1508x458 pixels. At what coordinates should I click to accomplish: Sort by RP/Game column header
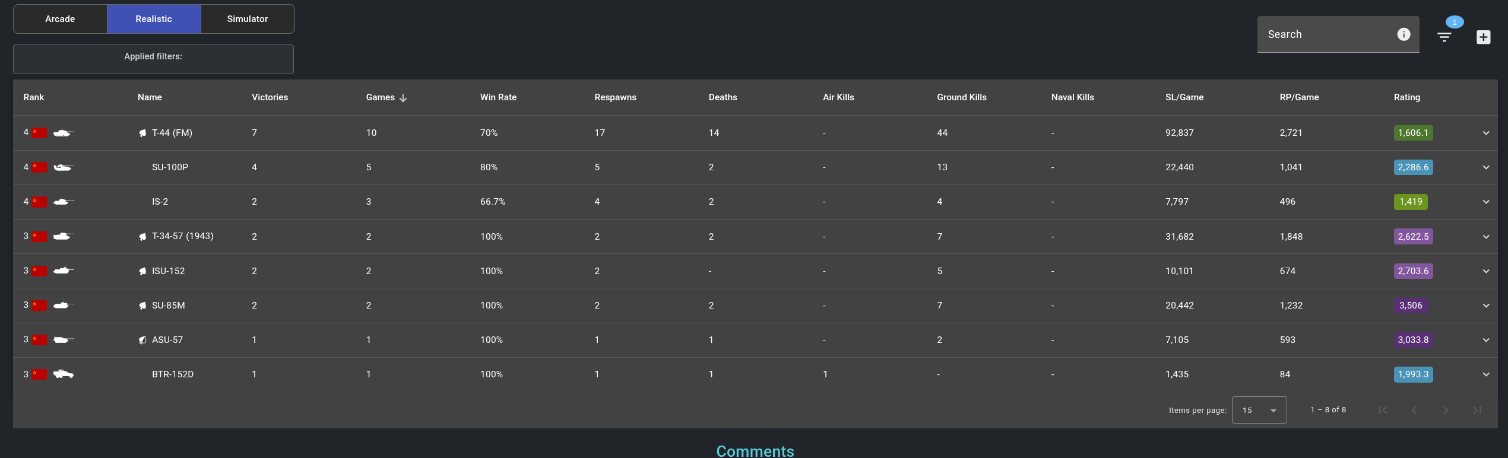(x=1299, y=97)
